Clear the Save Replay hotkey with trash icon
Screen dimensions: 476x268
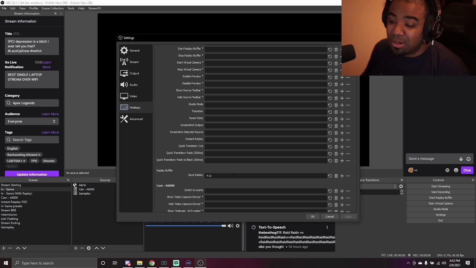pyautogui.click(x=336, y=176)
